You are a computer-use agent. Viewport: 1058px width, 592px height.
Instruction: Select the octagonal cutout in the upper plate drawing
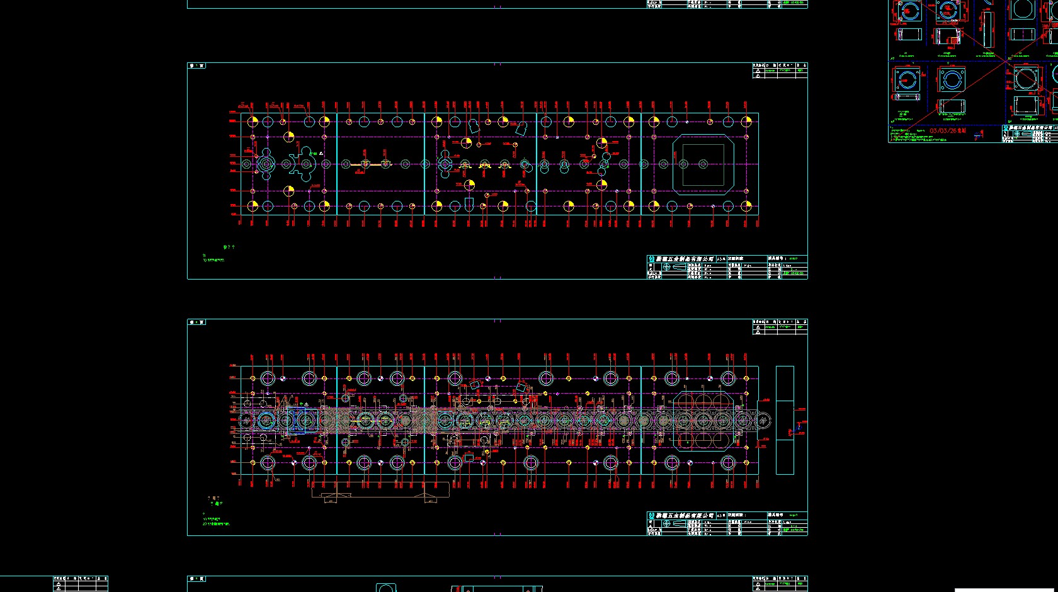click(703, 164)
